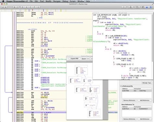Viewport: 154px width, 122px height.
Task: Open the Apple menu
Action: [x=3, y=1]
